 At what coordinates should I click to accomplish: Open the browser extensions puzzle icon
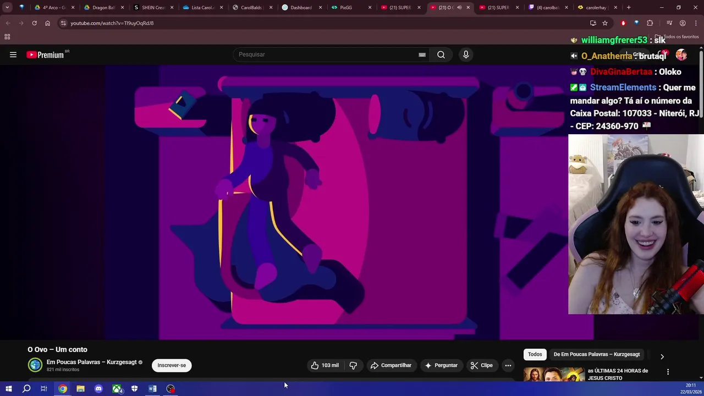[650, 23]
